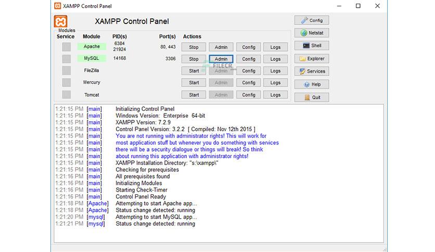
Task: Stop the MySQL module
Action: [194, 59]
